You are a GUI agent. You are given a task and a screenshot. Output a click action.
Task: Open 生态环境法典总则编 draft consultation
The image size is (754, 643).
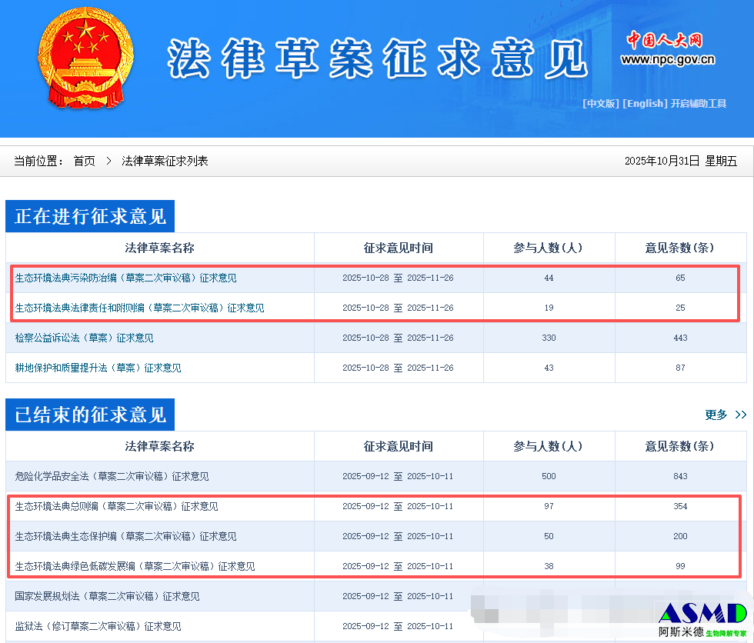117,506
